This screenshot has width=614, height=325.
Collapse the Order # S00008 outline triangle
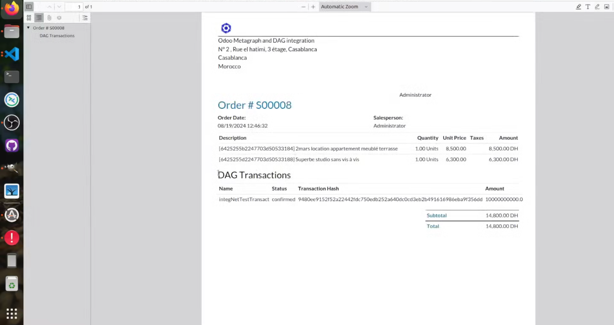[28, 28]
